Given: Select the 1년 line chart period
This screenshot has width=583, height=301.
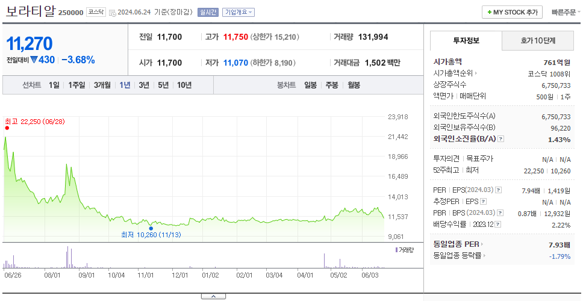Looking at the screenshot, I should [125, 85].
